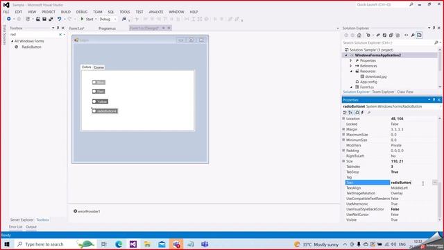444x250 pixels.
Task: Expand the References node in Solution Explorer
Action: point(351,66)
